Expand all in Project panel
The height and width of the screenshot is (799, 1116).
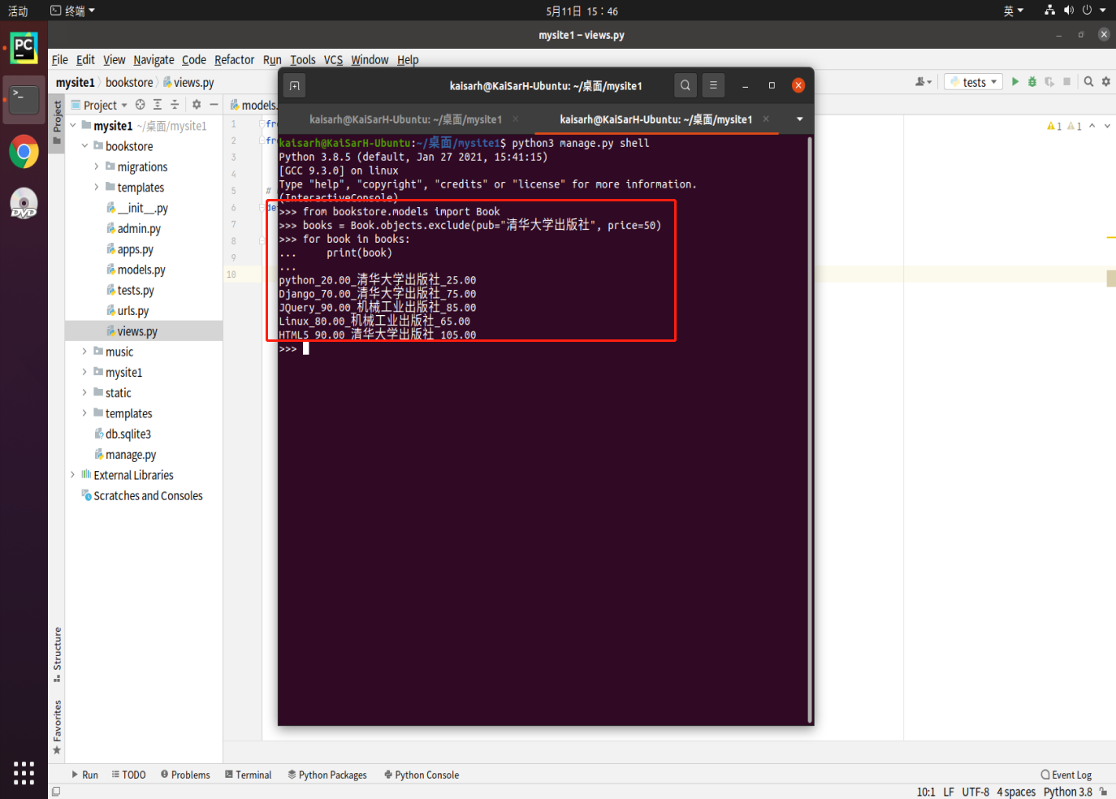[x=158, y=105]
